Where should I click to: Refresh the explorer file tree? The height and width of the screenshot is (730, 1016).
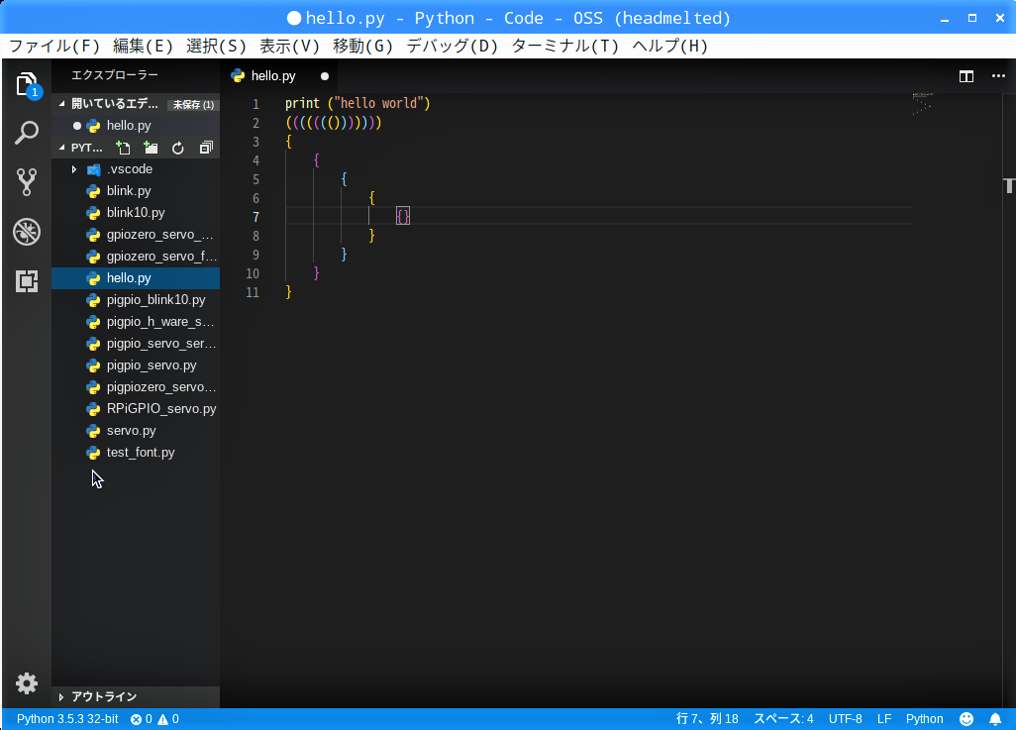point(178,148)
